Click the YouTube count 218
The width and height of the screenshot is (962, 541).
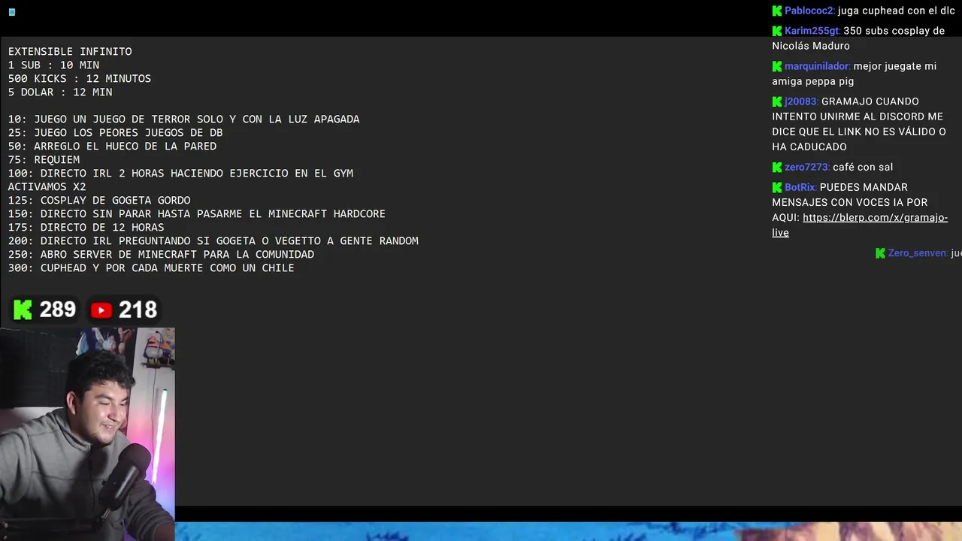coord(138,310)
